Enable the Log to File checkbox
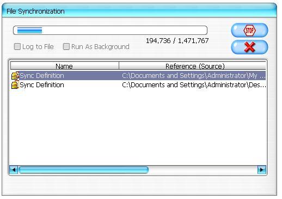The height and width of the screenshot is (199, 282). [x=17, y=46]
